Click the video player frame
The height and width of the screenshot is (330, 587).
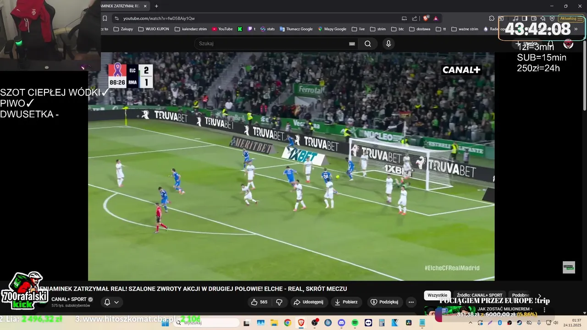click(x=291, y=166)
